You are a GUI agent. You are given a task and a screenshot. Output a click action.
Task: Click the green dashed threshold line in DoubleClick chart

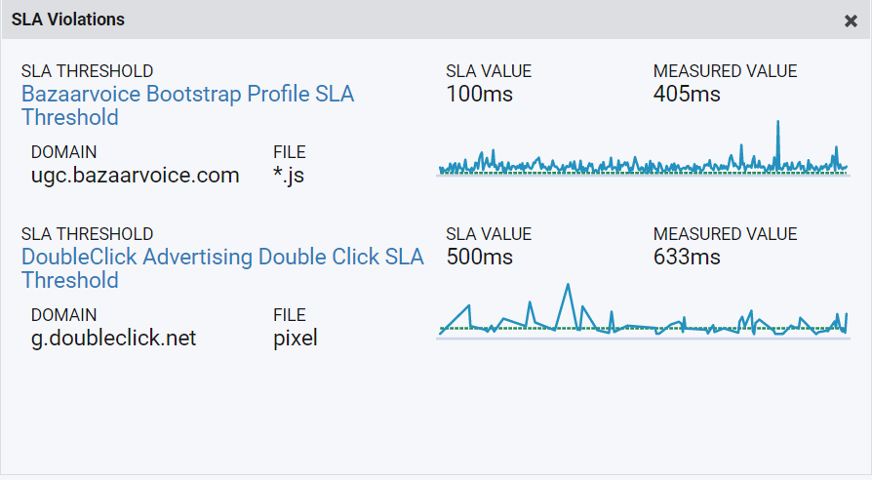643,329
